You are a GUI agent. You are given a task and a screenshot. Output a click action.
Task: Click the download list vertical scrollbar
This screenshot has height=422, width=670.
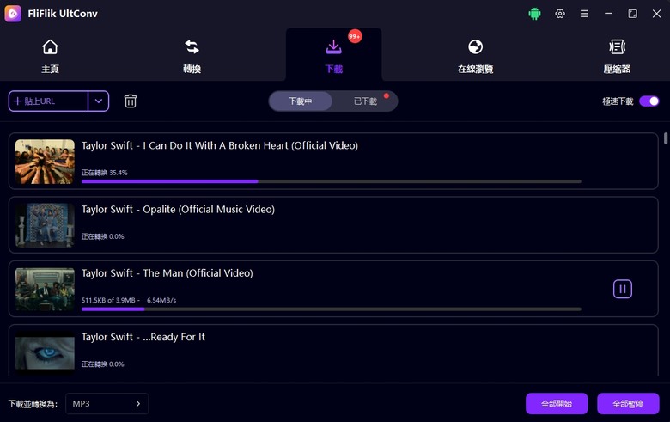[x=666, y=138]
